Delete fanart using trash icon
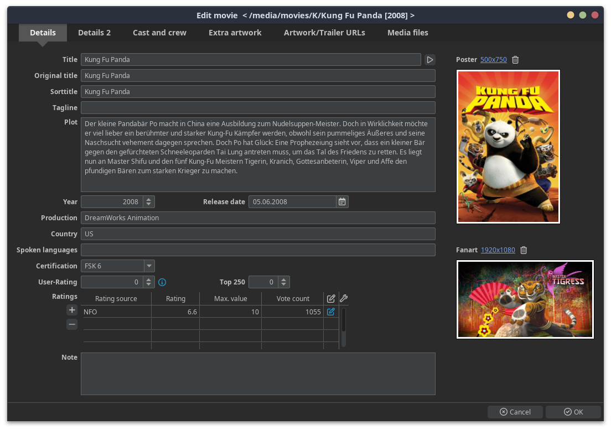Viewport: 611px width, 430px height. coord(524,250)
